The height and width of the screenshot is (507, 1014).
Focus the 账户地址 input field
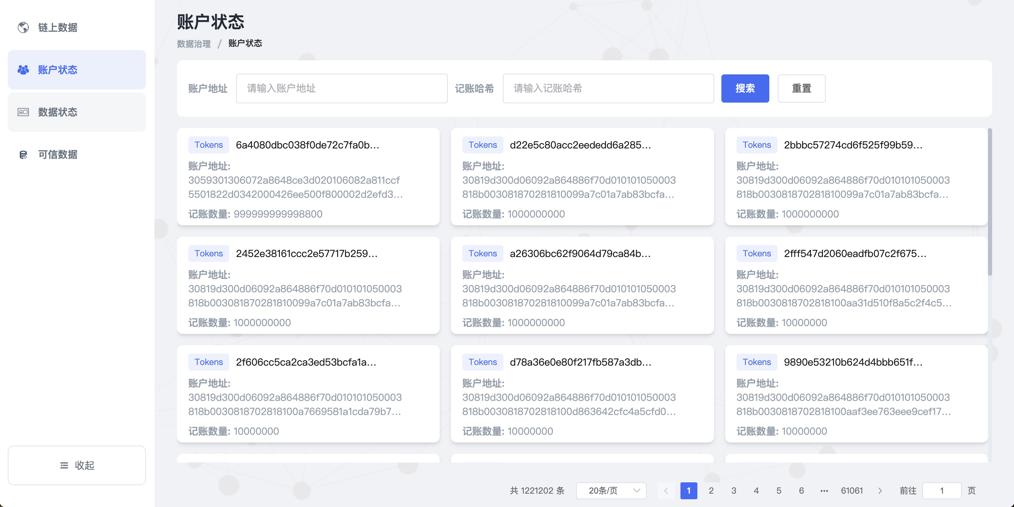pyautogui.click(x=341, y=88)
